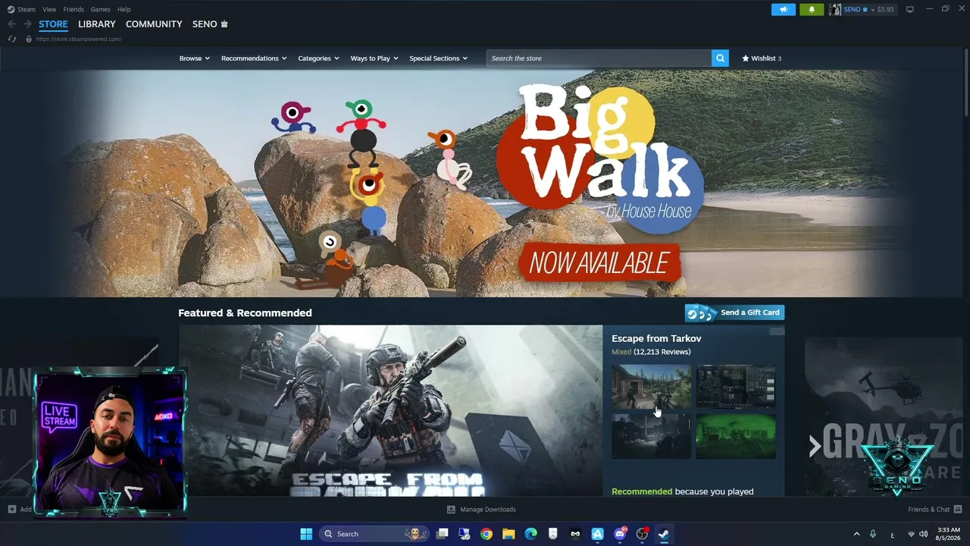Open the Escape from Tarkov featured capsule image
The width and height of the screenshot is (970, 546).
pos(390,411)
